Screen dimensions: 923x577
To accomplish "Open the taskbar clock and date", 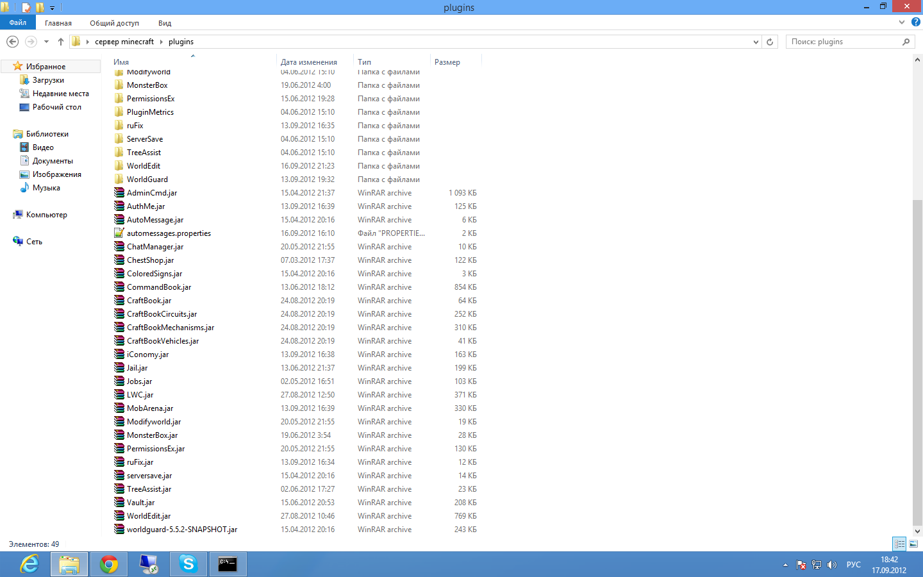I will pyautogui.click(x=889, y=565).
